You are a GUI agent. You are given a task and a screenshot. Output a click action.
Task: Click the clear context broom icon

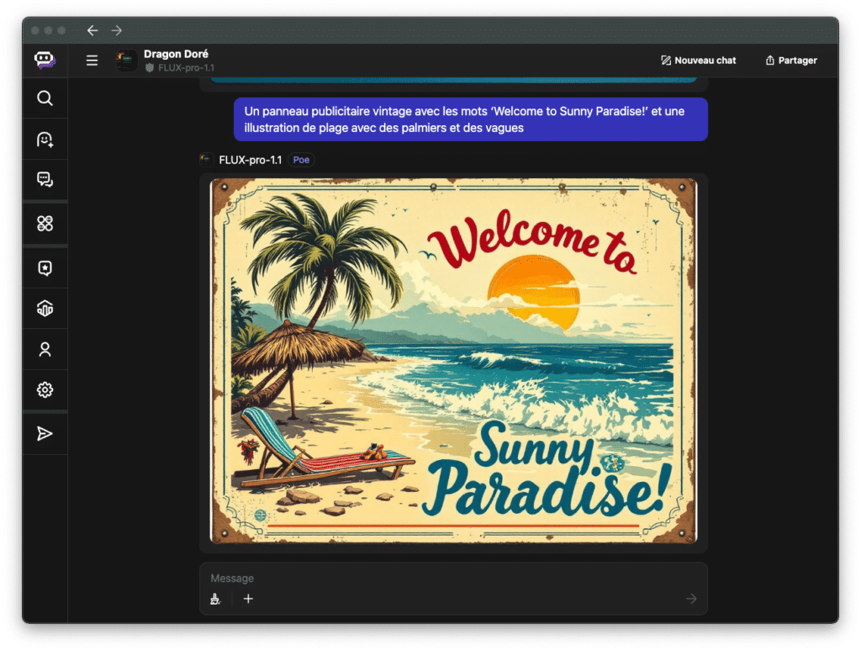click(215, 599)
